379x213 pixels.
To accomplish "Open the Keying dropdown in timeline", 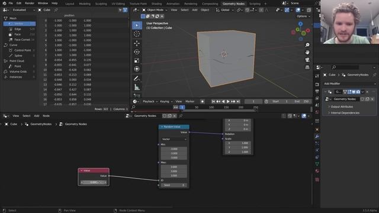I will point(166,101).
